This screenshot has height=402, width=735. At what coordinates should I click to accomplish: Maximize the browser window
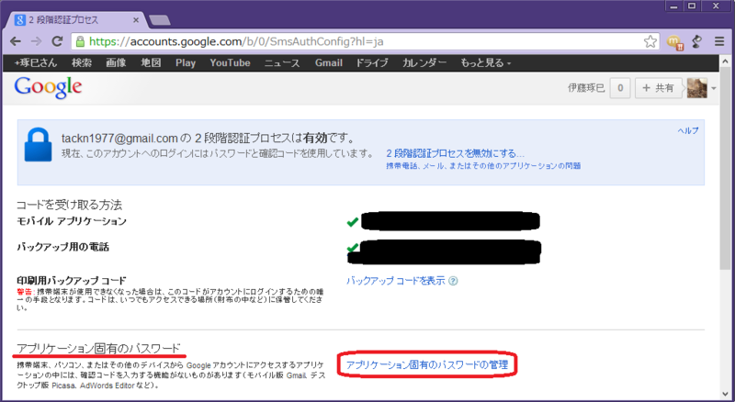(692, 6)
